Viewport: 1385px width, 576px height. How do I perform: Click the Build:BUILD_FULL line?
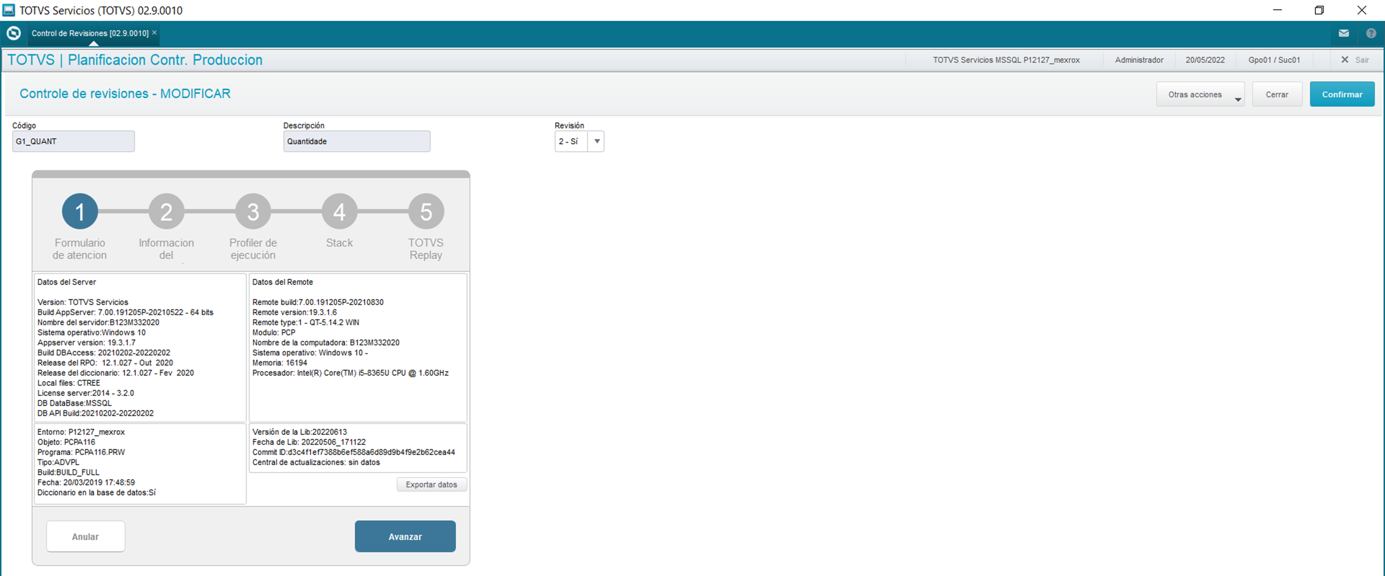[x=68, y=472]
